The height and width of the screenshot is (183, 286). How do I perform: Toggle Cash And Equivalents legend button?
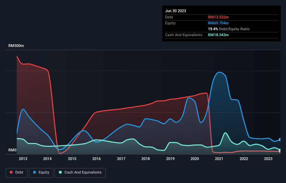(x=80, y=173)
